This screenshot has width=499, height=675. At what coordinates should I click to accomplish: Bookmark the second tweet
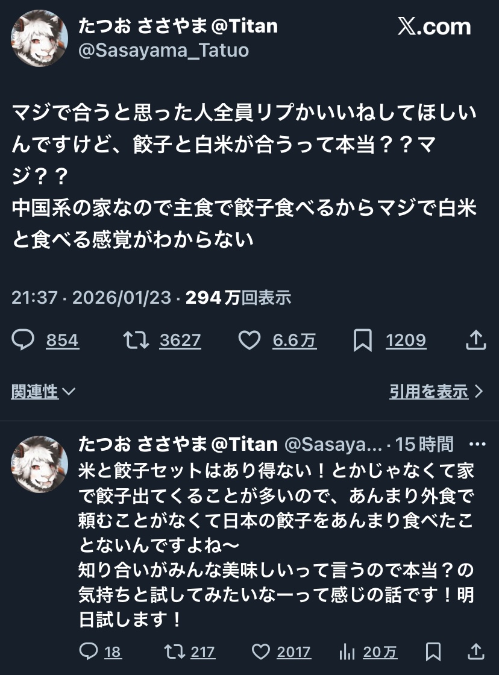coord(433,651)
